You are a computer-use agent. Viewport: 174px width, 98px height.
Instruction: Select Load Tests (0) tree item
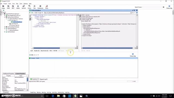coord(14,24)
